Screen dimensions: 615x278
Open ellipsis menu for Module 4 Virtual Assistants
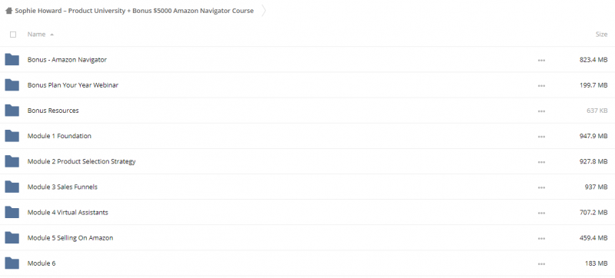point(541,213)
